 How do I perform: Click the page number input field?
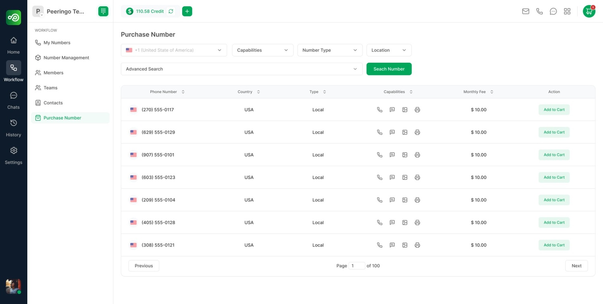coord(357,266)
